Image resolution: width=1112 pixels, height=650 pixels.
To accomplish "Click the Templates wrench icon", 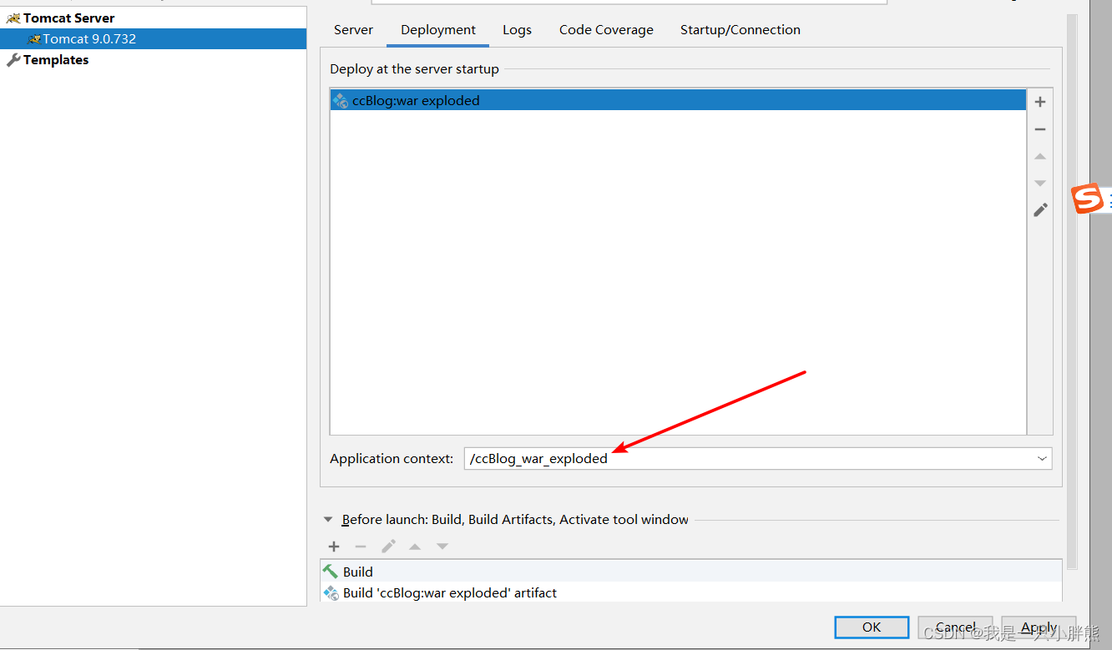I will tap(13, 60).
